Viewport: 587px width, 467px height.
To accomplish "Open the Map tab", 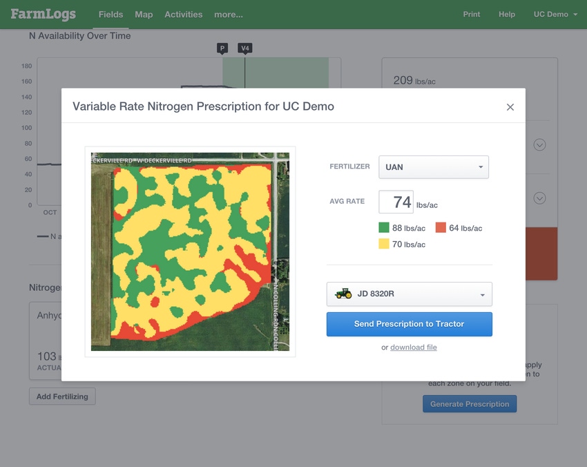I will pos(144,15).
